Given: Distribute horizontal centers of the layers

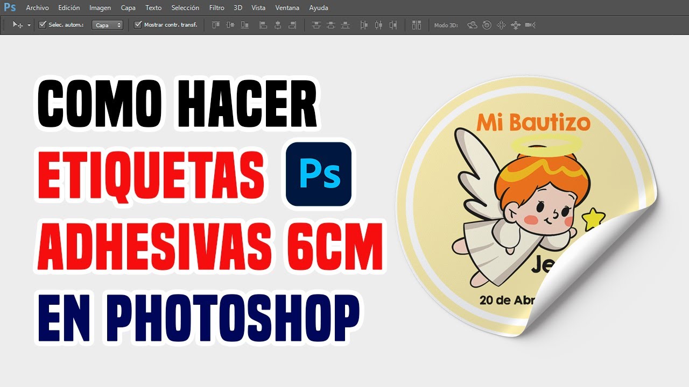Looking at the screenshot, I should click(x=378, y=25).
